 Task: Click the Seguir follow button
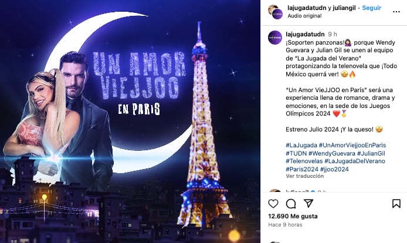[x=372, y=8]
